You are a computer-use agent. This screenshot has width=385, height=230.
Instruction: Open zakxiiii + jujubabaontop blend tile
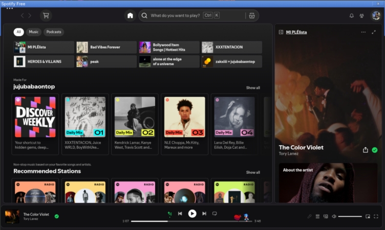coord(232,61)
